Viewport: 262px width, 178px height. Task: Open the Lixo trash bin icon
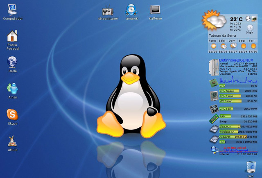point(251,167)
